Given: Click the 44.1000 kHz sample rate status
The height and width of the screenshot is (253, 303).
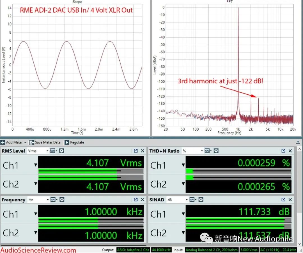Looking at the screenshot, I should [161, 250].
